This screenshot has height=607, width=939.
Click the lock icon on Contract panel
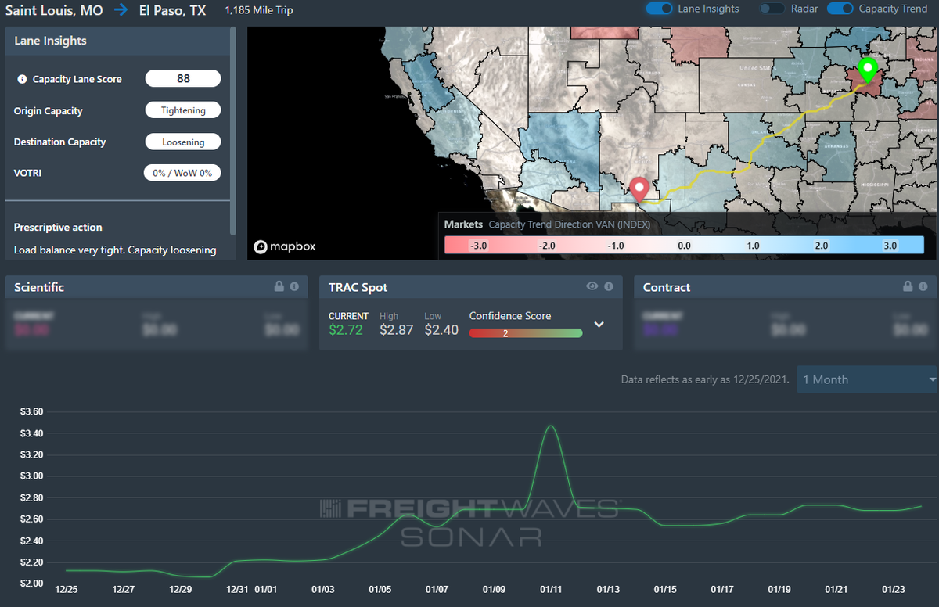coord(908,287)
